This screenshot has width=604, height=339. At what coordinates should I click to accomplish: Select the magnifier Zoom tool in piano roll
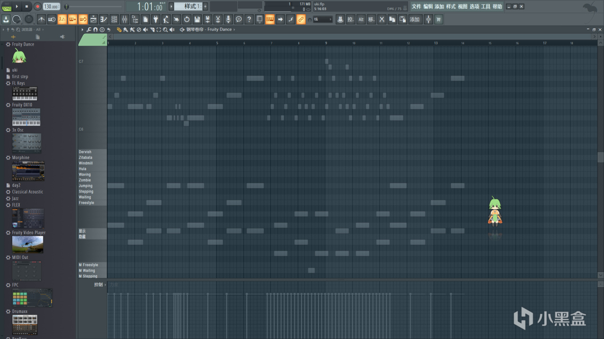click(165, 30)
